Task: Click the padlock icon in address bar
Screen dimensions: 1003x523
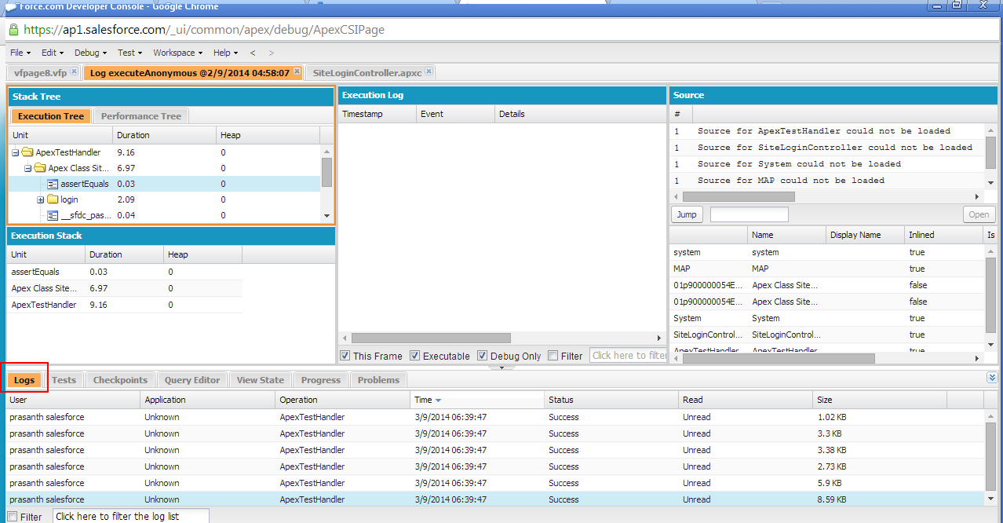Action: point(13,29)
